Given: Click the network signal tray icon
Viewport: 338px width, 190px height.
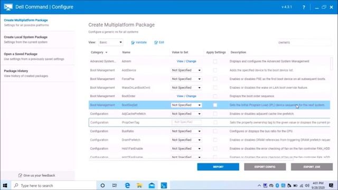Looking at the screenshot, I should (x=302, y=185).
